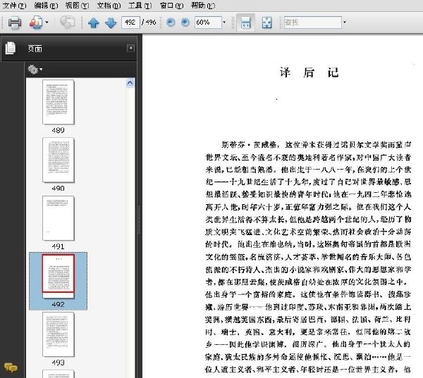423x378 pixels.
Task: Open the 编辑 menu
Action: [46, 6]
